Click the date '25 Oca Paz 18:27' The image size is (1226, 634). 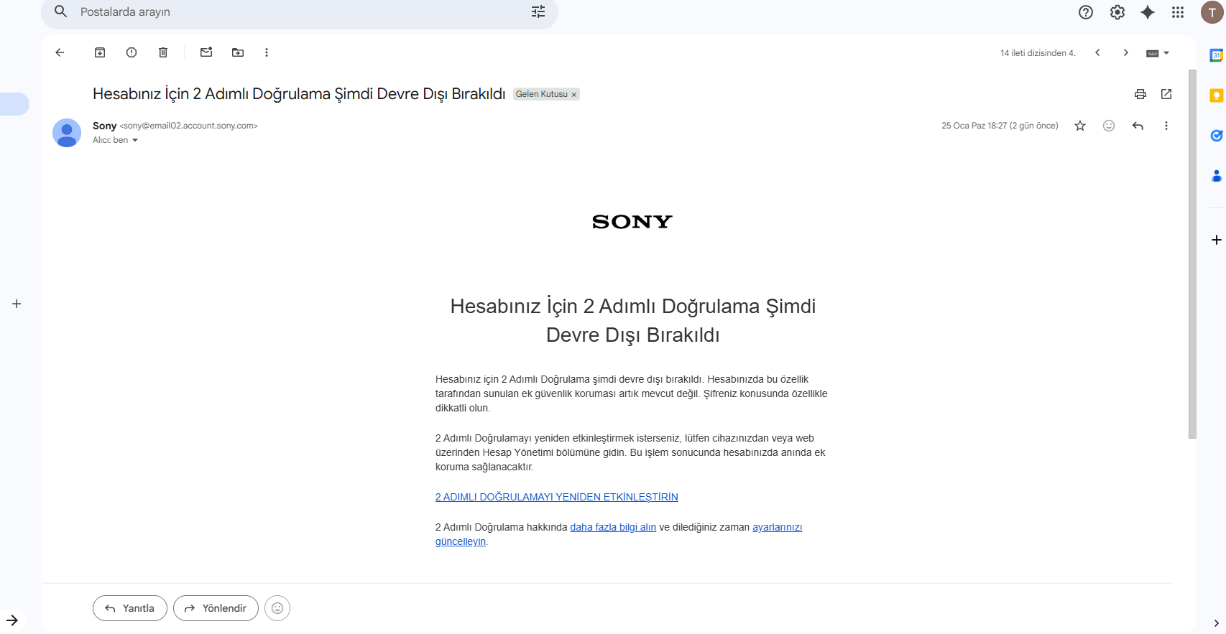click(974, 126)
